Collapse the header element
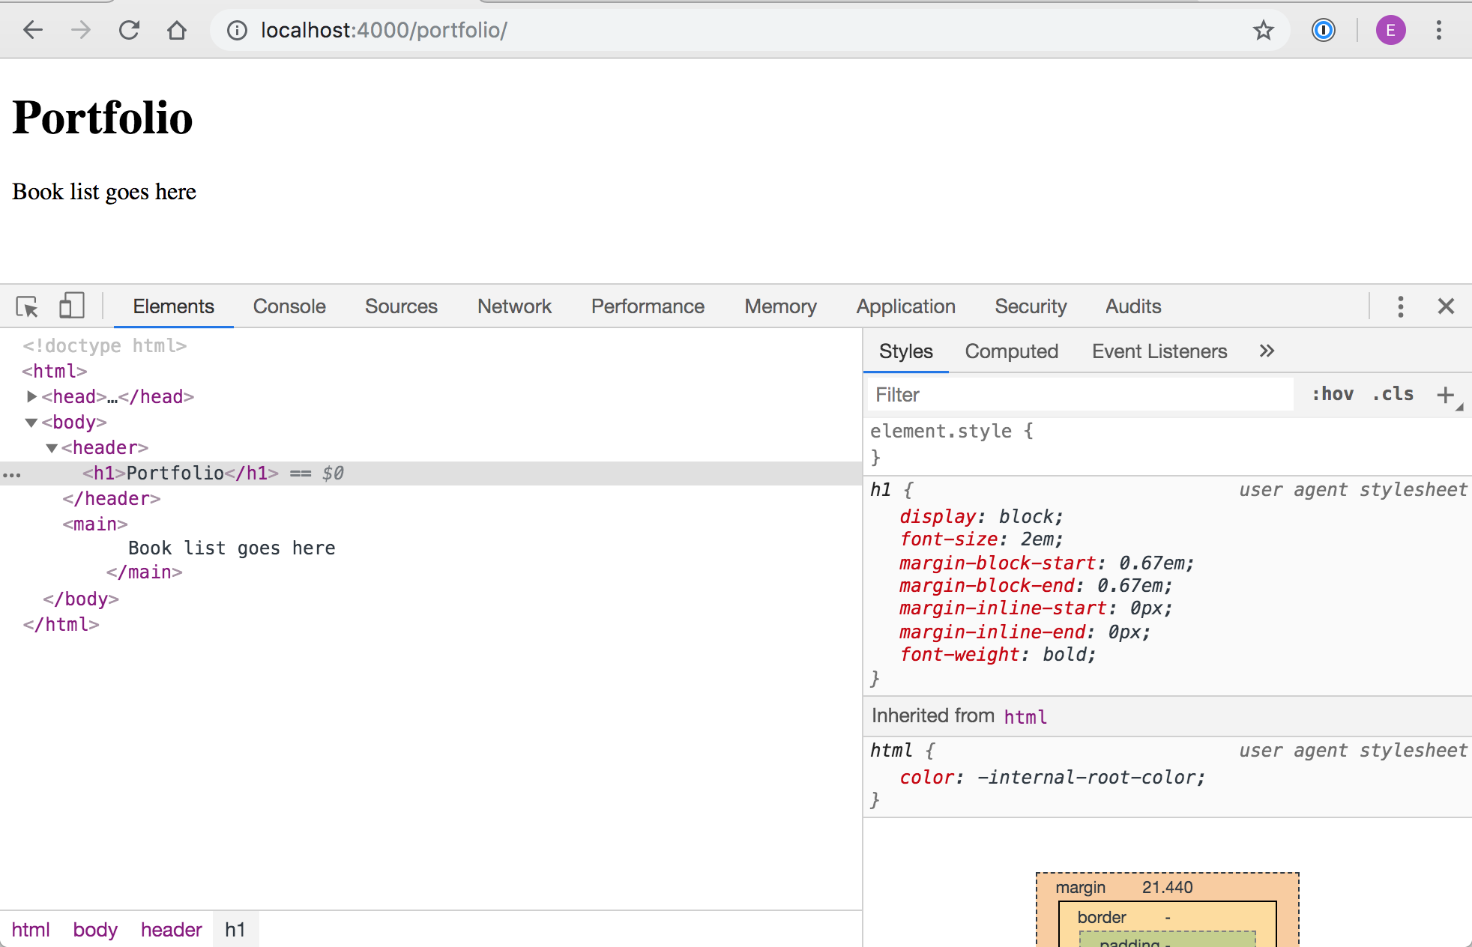 [52, 448]
